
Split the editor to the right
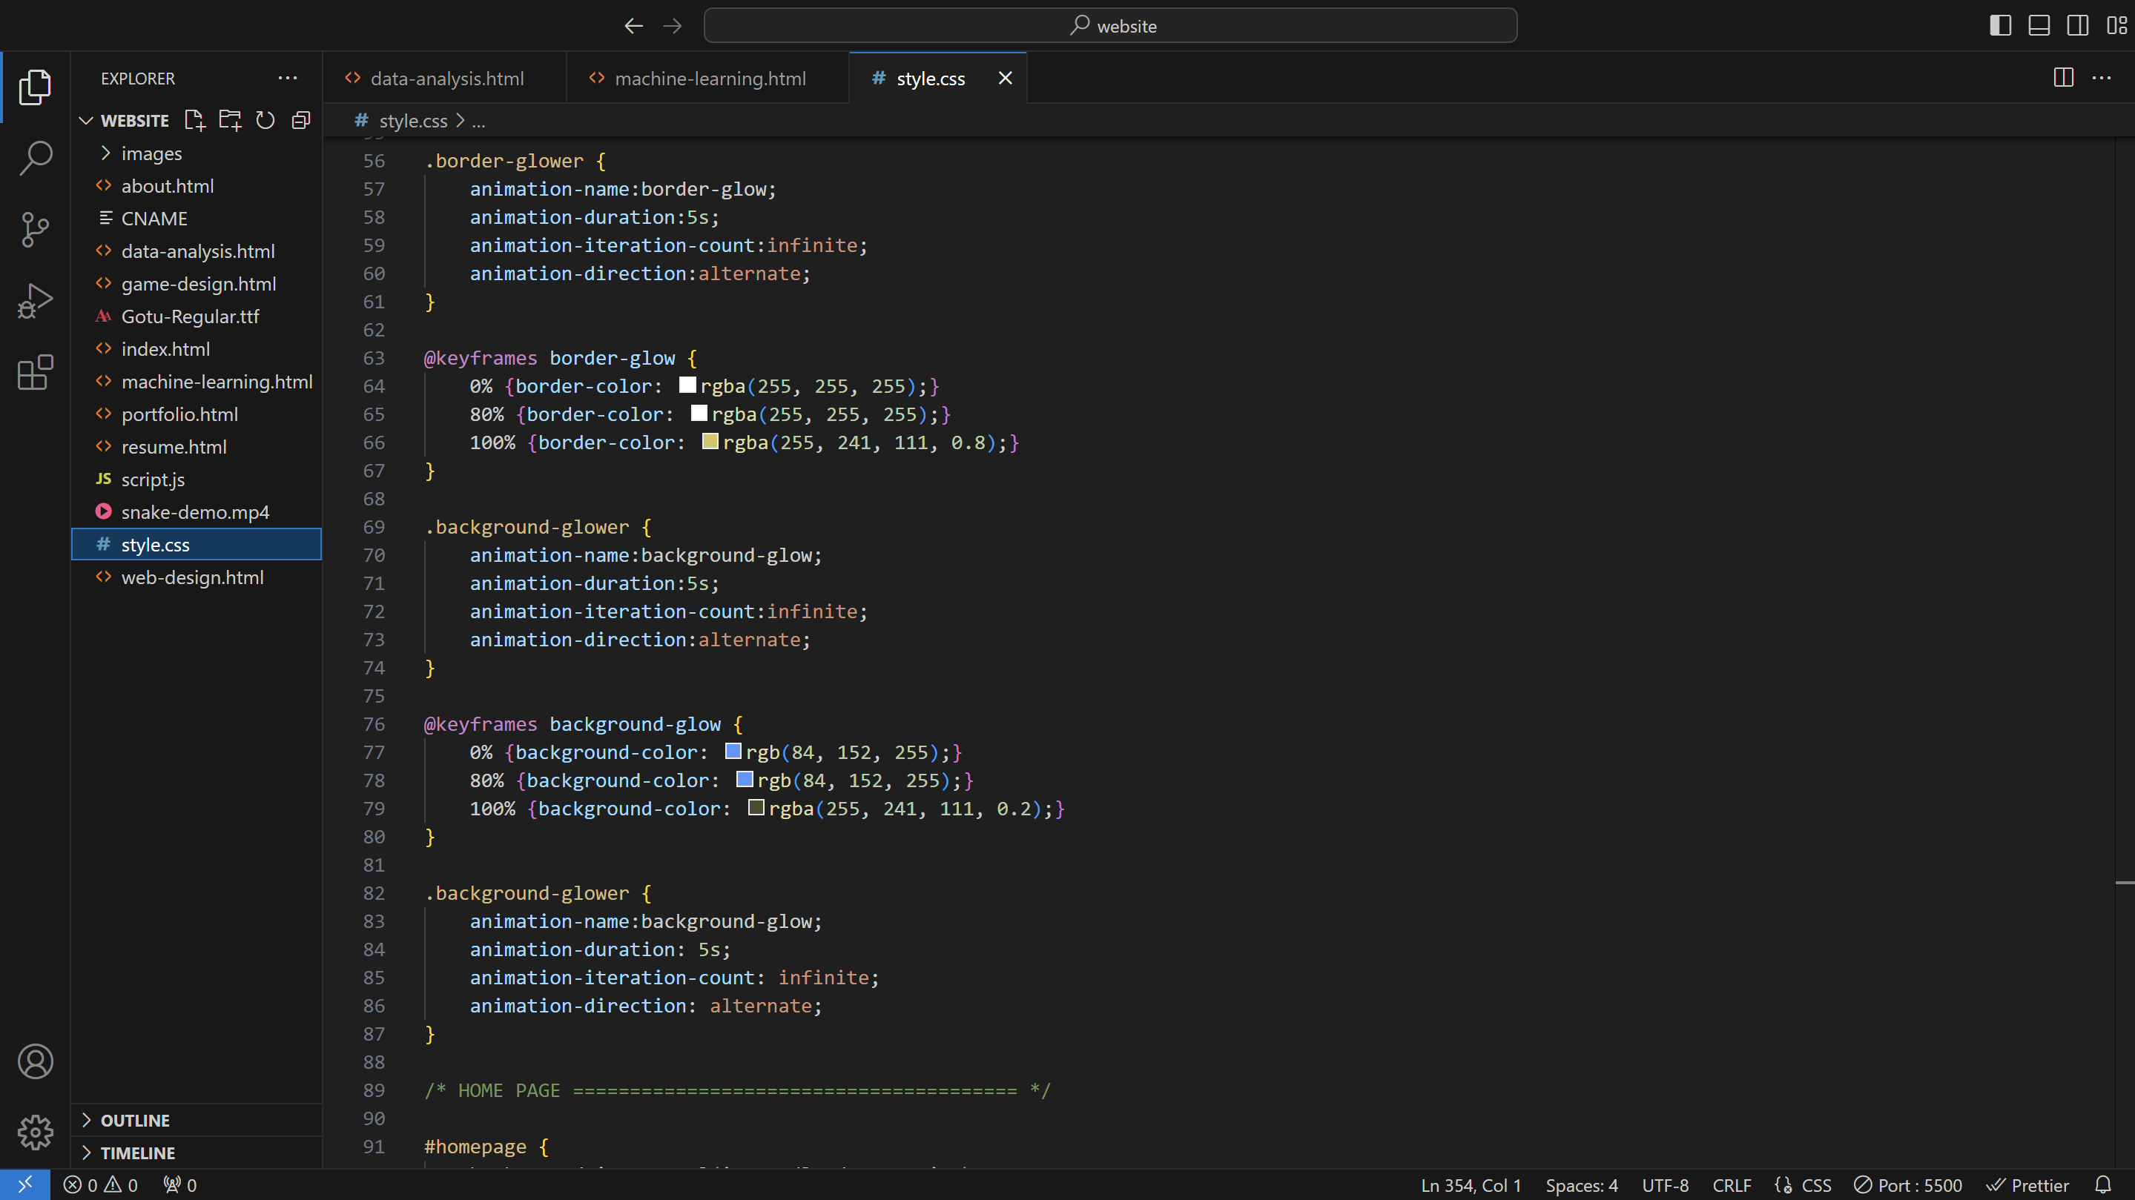pyautogui.click(x=2063, y=78)
